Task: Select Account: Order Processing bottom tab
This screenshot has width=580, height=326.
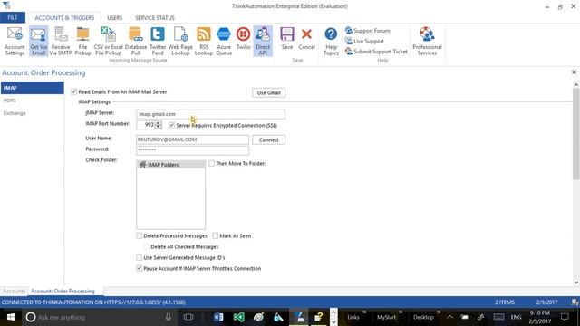Action: (63, 292)
